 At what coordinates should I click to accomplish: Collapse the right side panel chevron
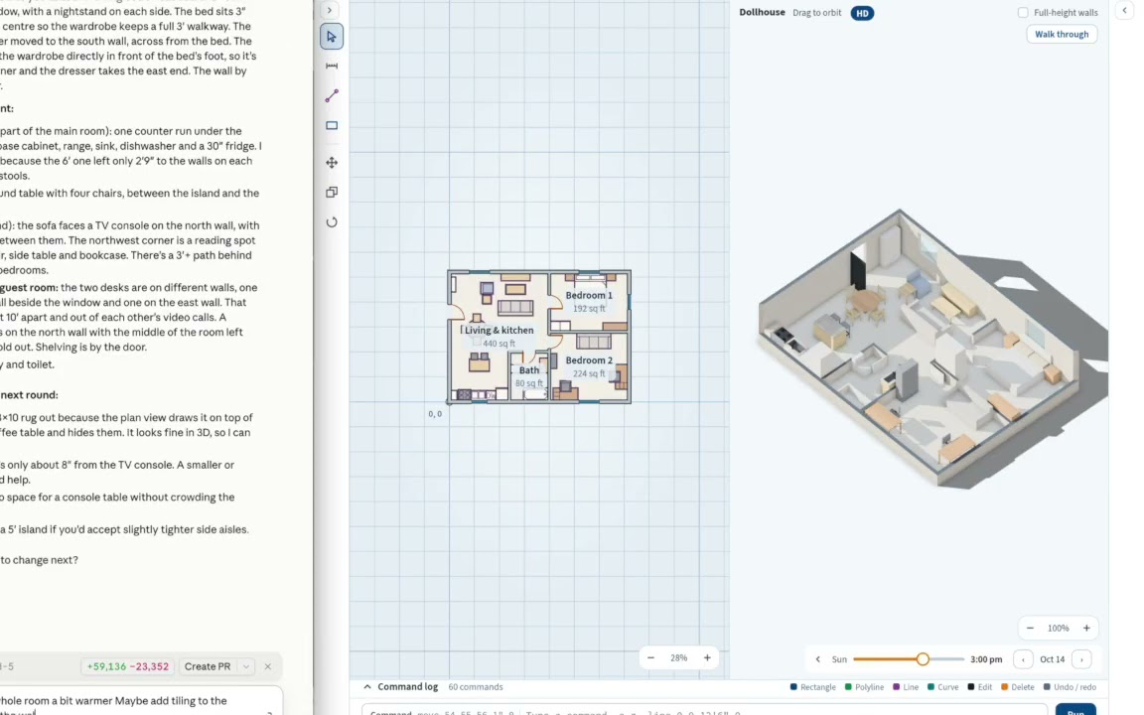click(1124, 10)
